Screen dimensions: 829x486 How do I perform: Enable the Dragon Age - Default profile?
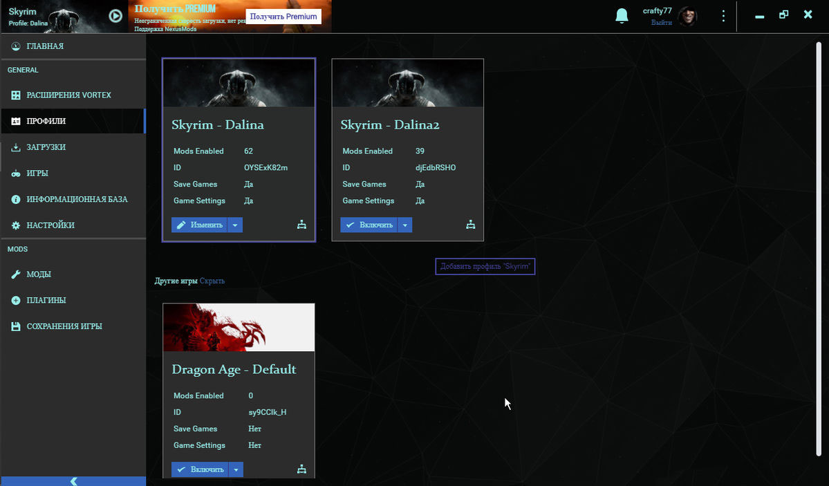pyautogui.click(x=201, y=469)
